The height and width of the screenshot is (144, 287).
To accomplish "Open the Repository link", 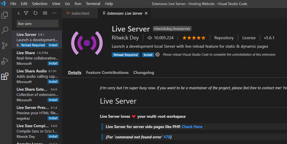I will pyautogui.click(x=224, y=38).
